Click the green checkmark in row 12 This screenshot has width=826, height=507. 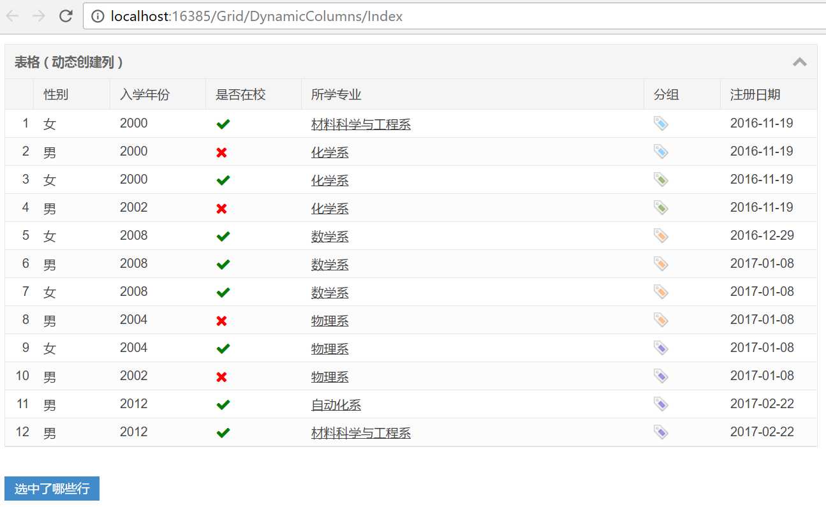click(x=223, y=433)
